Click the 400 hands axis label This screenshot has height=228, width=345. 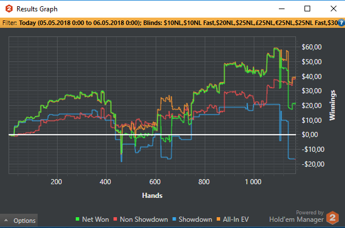(105, 182)
